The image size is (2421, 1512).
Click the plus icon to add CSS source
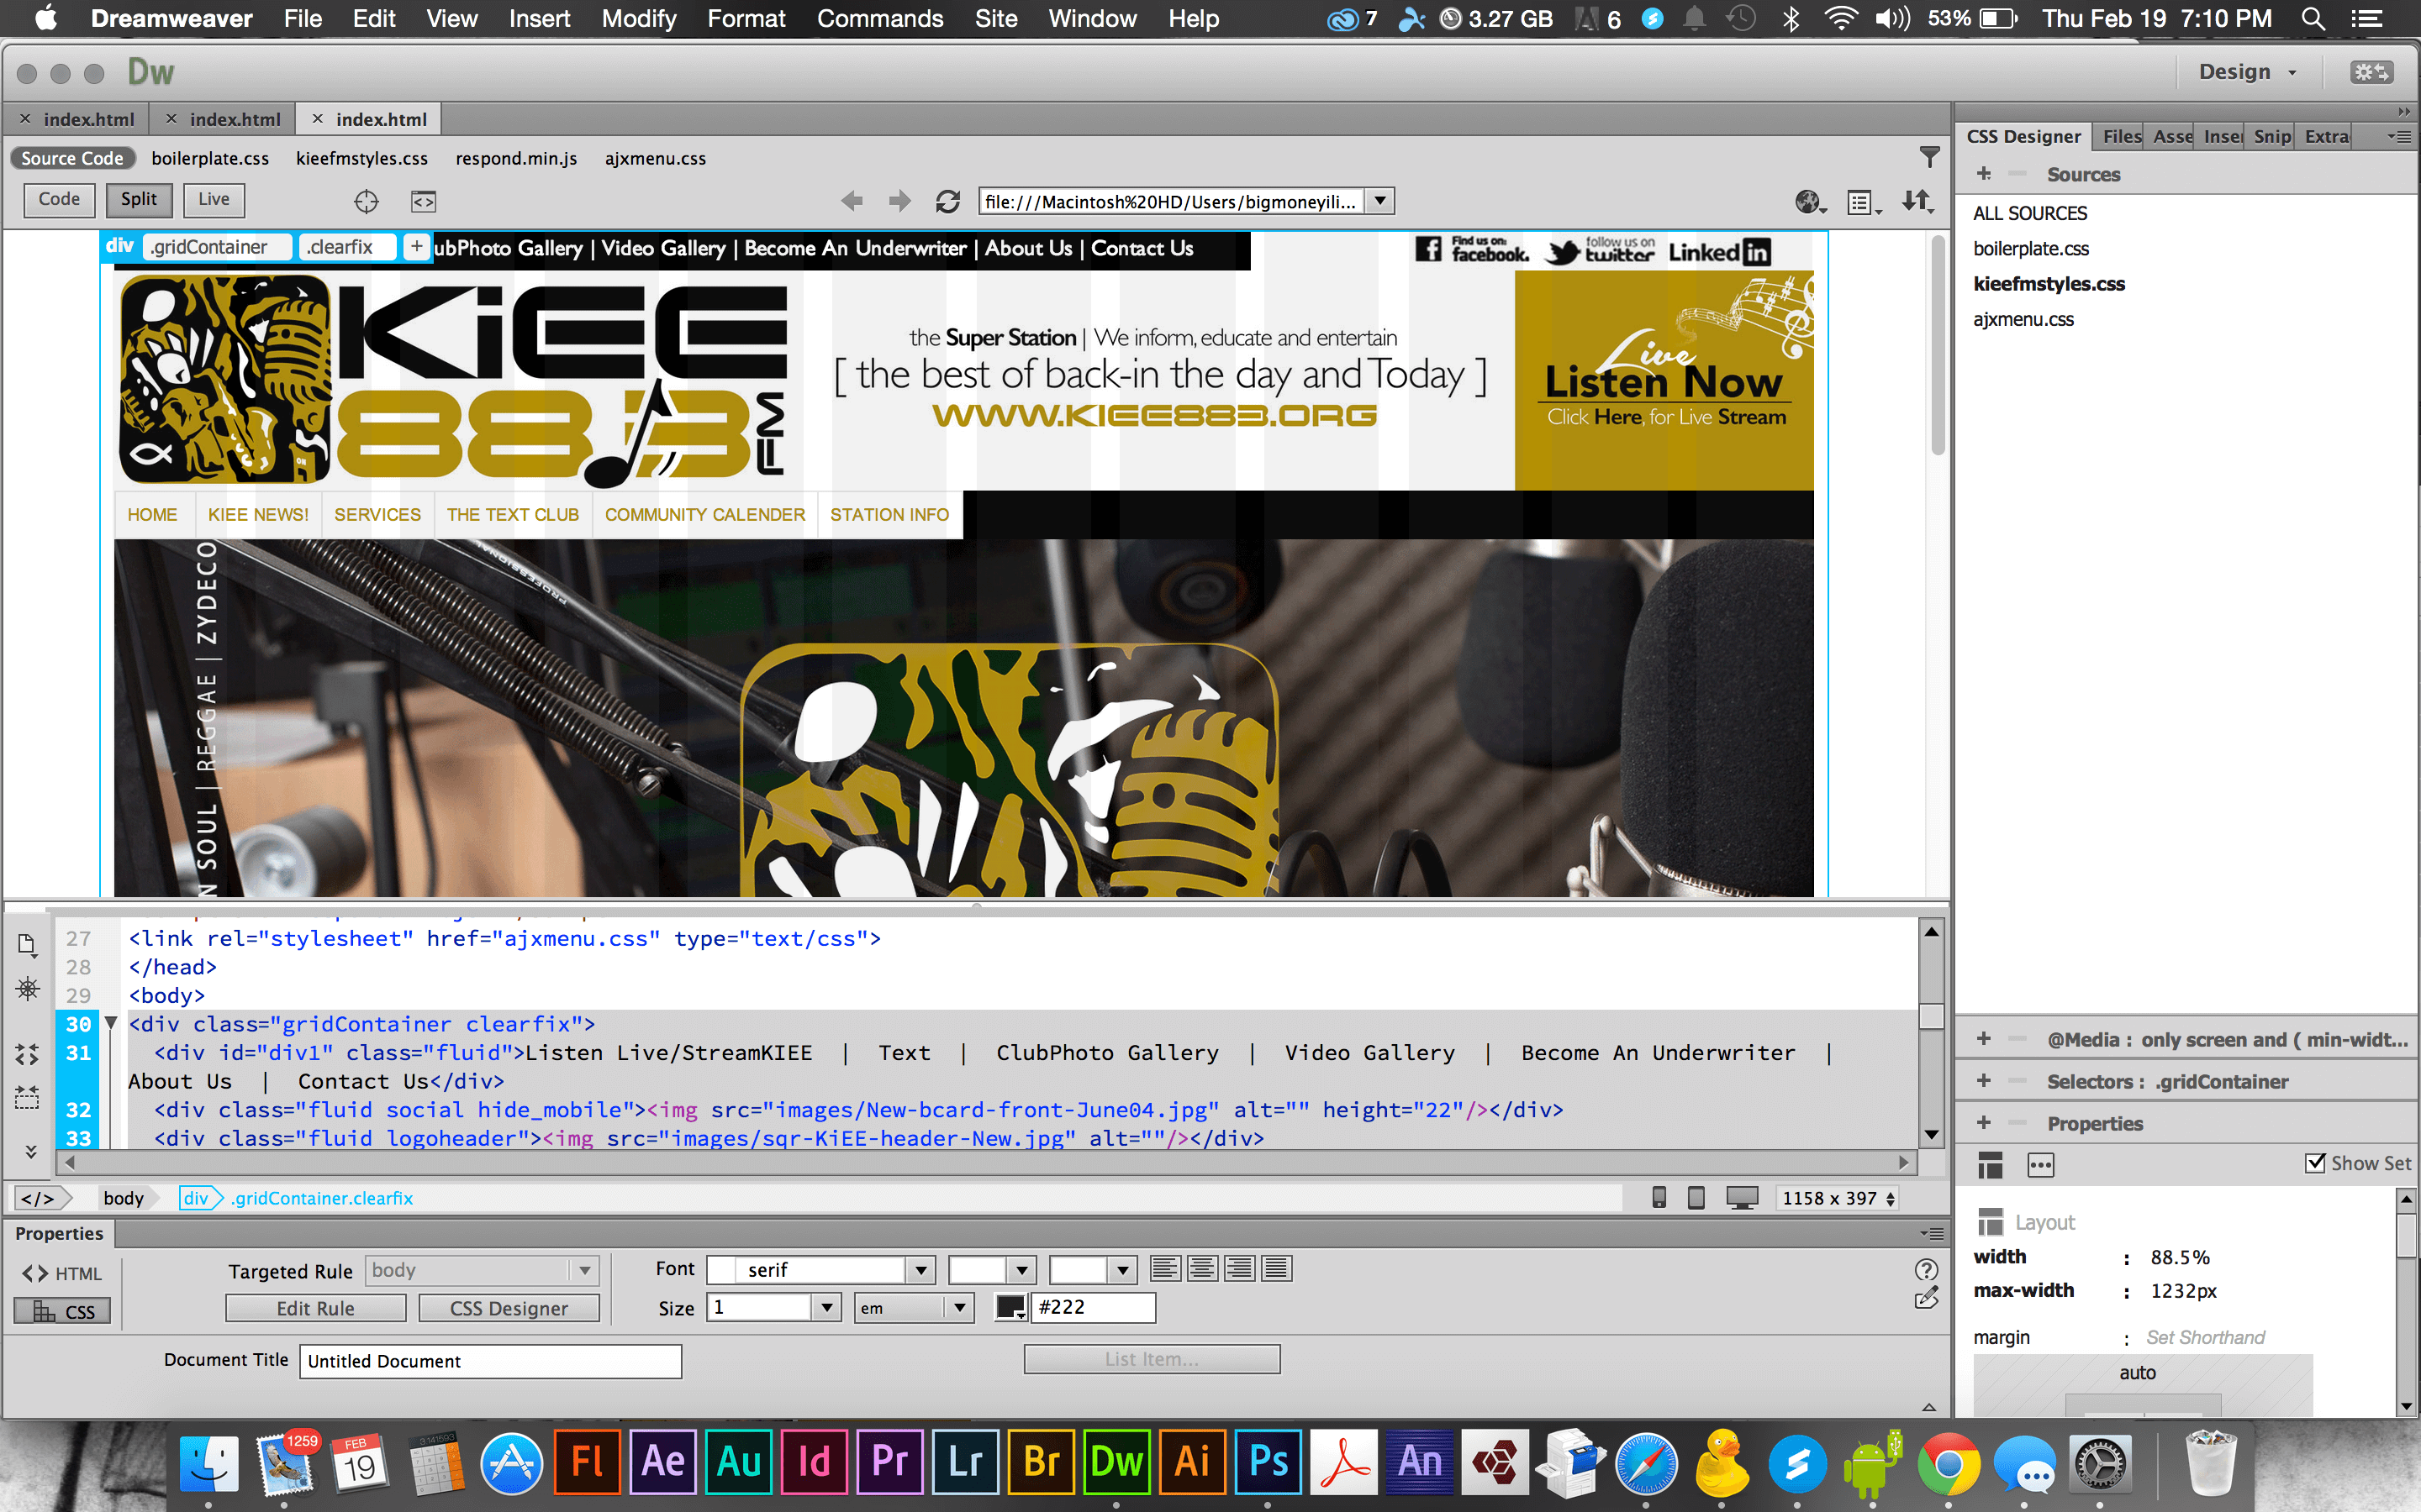[x=1984, y=174]
